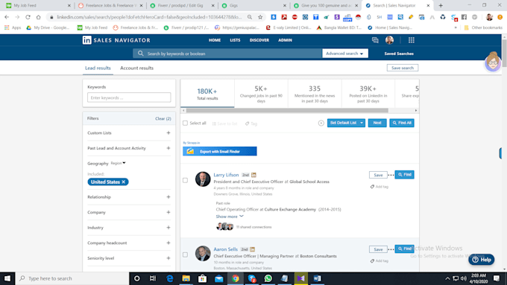The image size is (507, 285).
Task: Click the Save search button
Action: click(402, 68)
